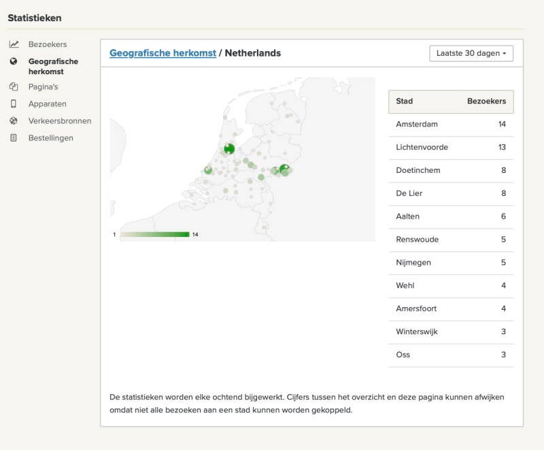Image resolution: width=544 pixels, height=450 pixels.
Task: Click the Apparaten phone icon
Action: click(14, 103)
